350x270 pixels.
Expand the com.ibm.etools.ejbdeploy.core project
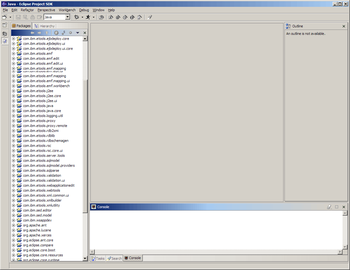click(14, 39)
